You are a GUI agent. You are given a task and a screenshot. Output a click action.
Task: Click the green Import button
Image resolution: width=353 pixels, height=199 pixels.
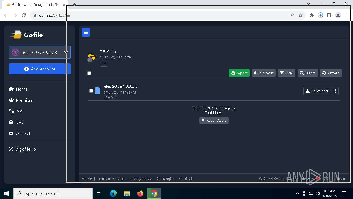click(239, 73)
